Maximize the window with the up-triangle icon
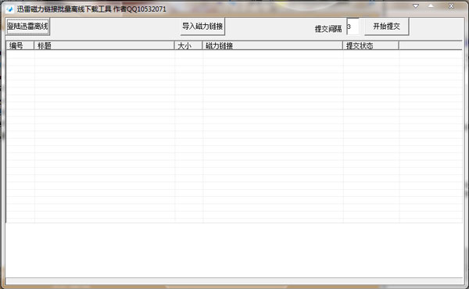Viewport: 469px width, 289px height. (431, 6)
